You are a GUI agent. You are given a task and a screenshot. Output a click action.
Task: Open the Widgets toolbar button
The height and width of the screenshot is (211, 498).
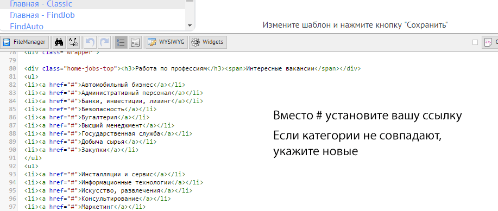coord(207,42)
